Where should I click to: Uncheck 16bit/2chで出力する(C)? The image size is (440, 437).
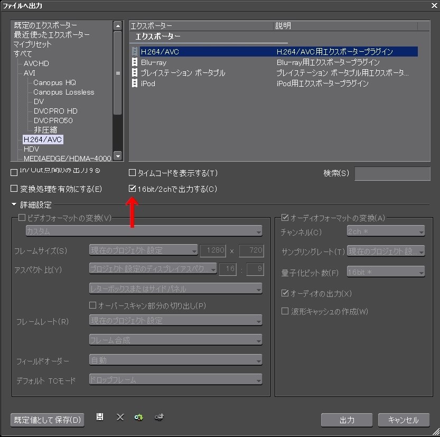pos(132,188)
